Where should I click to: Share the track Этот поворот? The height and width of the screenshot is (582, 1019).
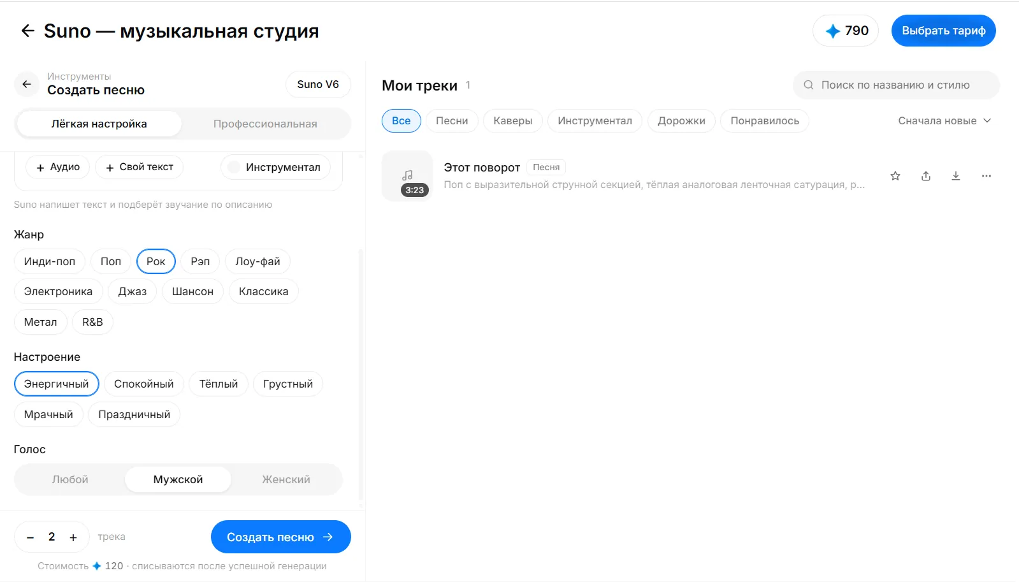926,176
